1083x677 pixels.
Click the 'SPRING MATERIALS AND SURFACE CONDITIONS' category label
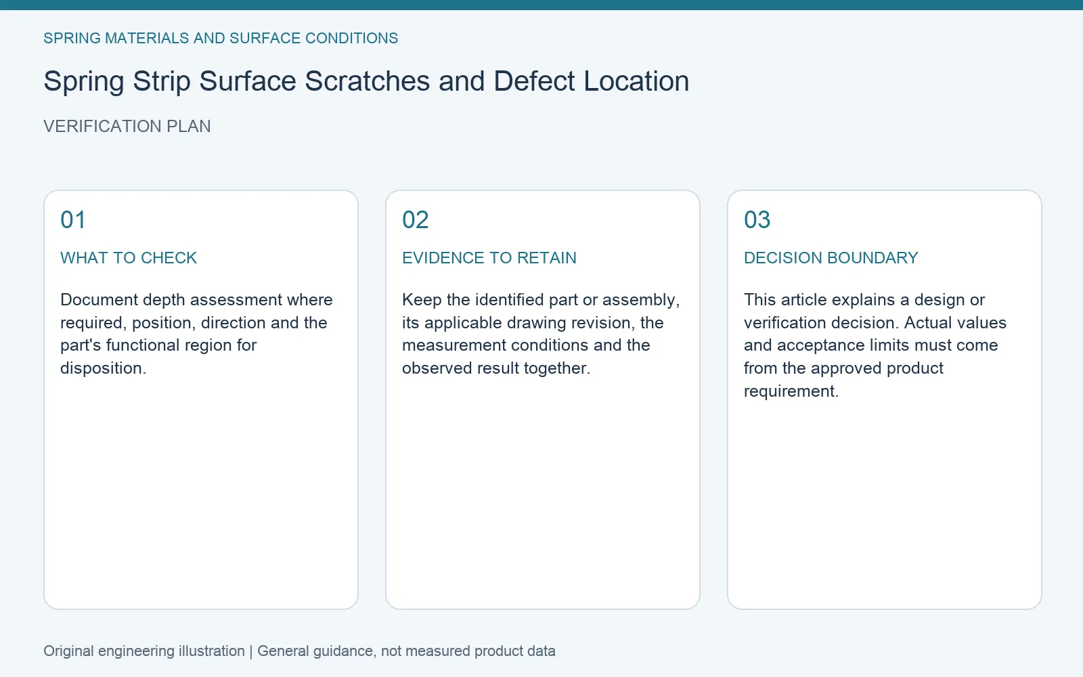221,39
